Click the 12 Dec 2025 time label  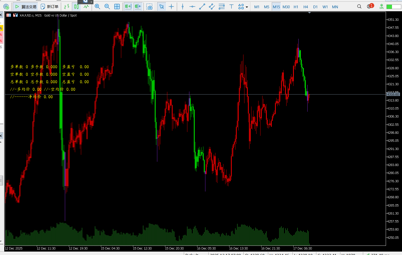(14, 248)
